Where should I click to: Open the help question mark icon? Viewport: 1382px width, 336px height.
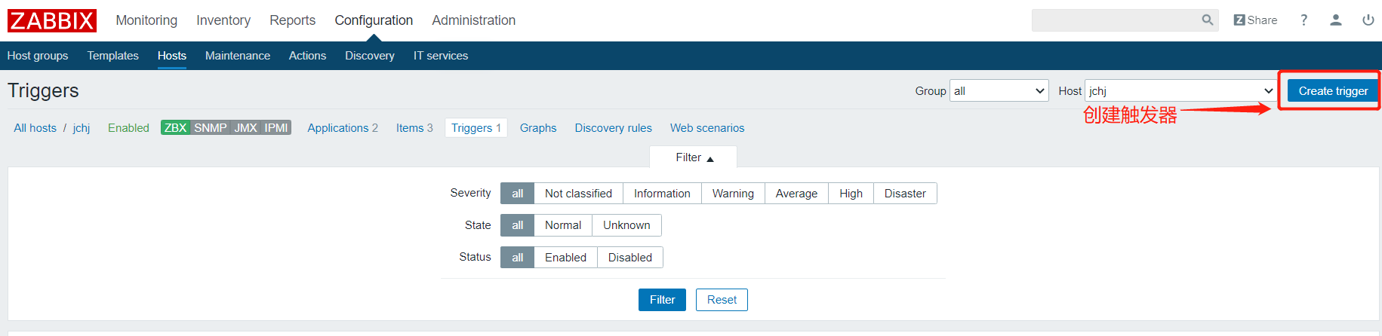[1304, 20]
